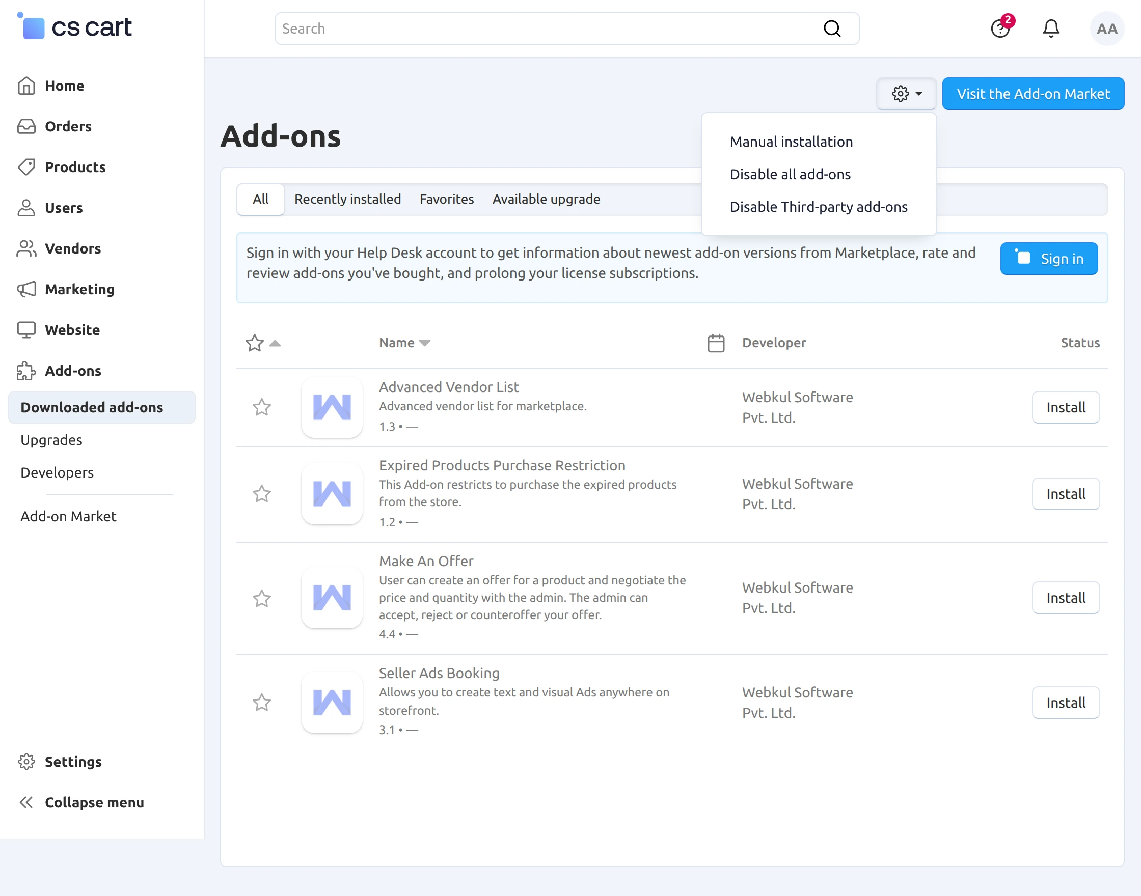Click the Advanced Vendor List add-on logo
The height and width of the screenshot is (896, 1141).
(332, 407)
